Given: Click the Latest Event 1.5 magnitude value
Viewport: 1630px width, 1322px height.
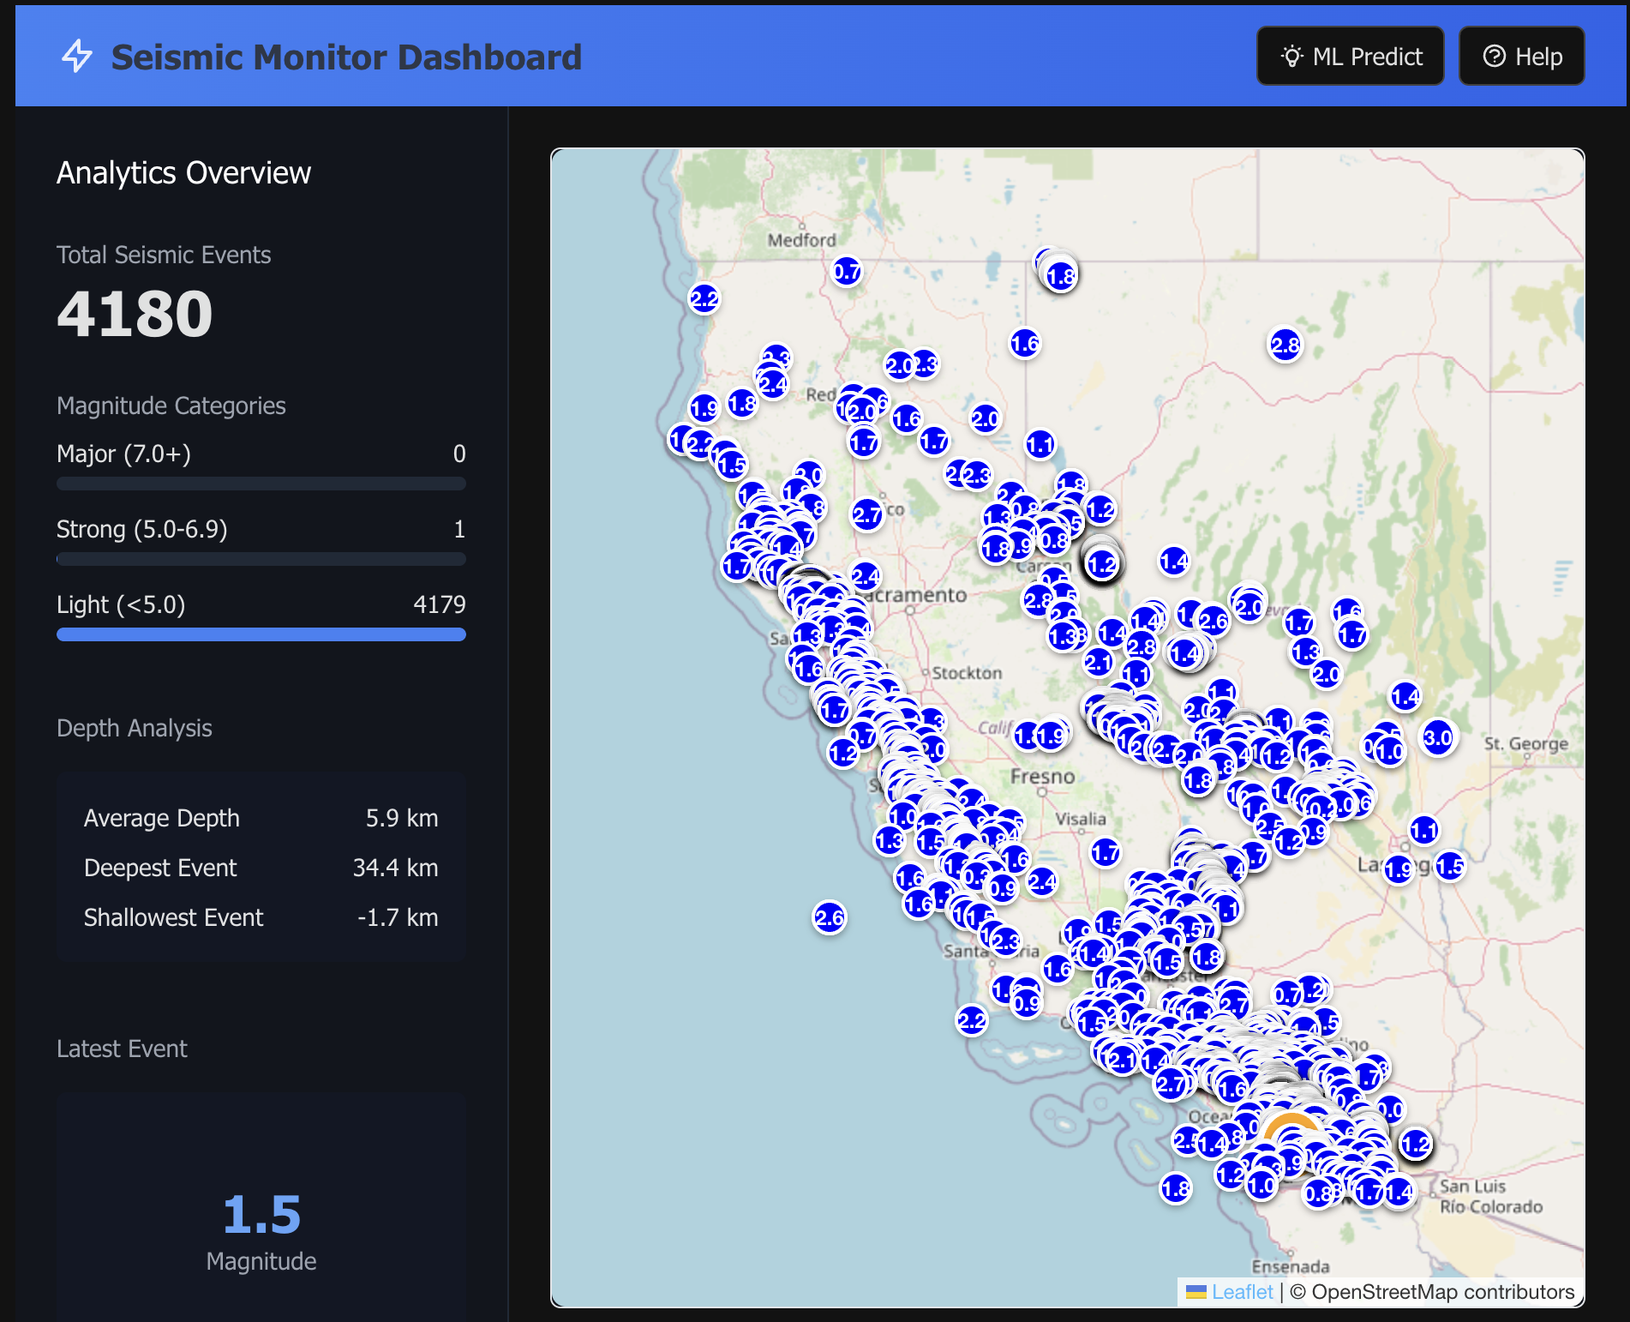Looking at the screenshot, I should click(x=261, y=1215).
